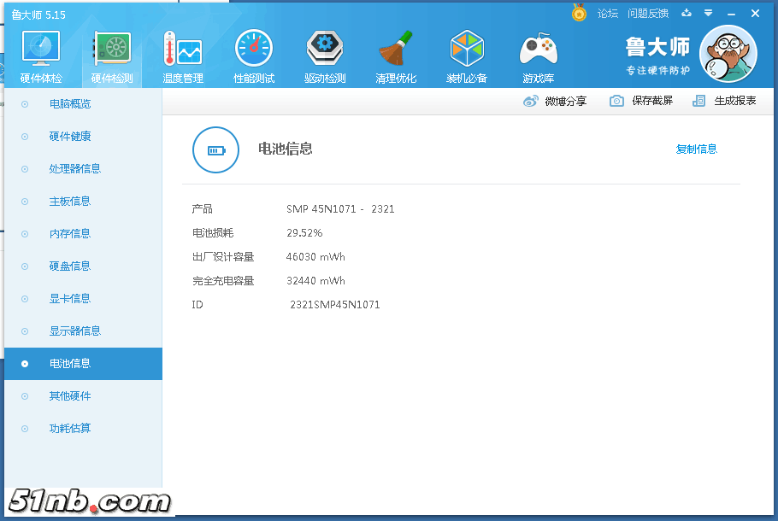Capture screen with 保存截屏

point(641,101)
